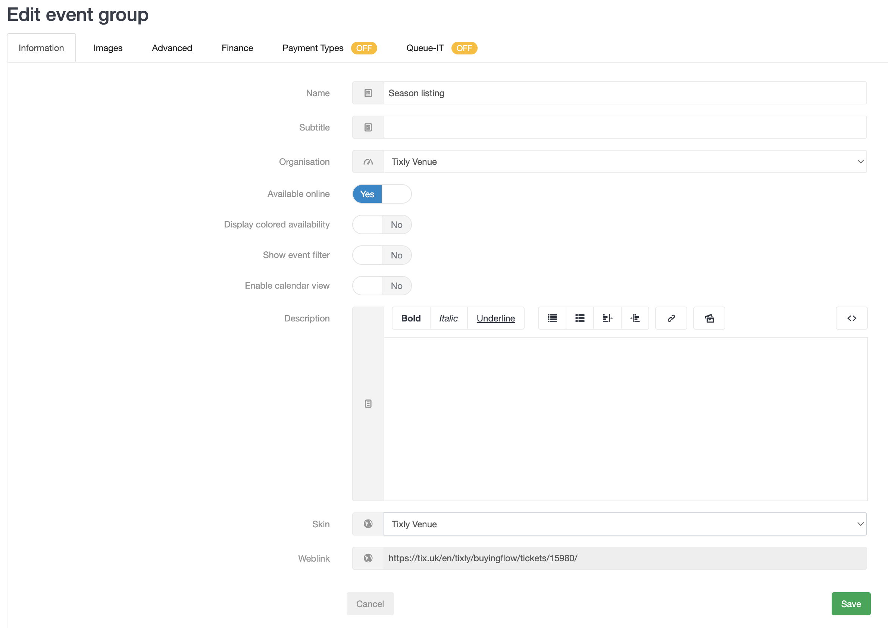The image size is (888, 628).
Task: Click the ordered list icon
Action: point(579,318)
